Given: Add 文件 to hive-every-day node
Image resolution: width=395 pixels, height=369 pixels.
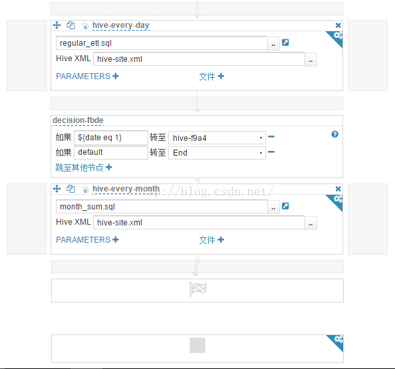Looking at the screenshot, I should 211,76.
